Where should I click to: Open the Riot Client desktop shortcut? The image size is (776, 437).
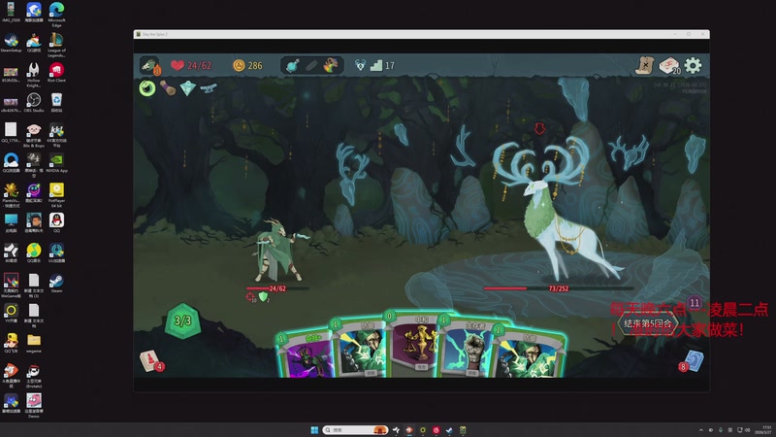56,74
